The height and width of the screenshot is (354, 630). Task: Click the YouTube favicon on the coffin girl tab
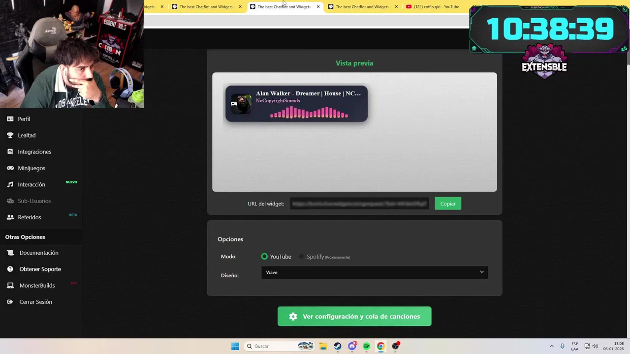tap(409, 7)
